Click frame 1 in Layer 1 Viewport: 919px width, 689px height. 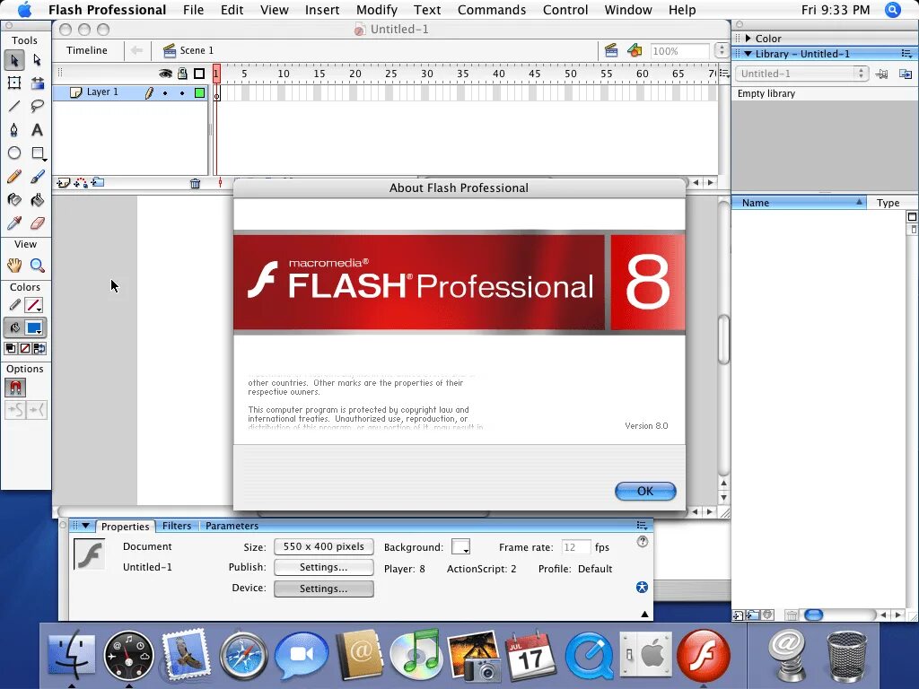click(x=216, y=92)
